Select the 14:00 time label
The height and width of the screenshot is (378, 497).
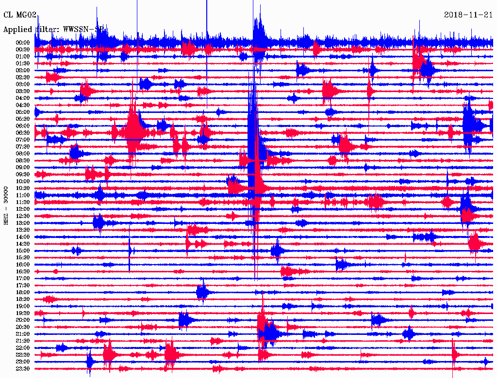click(x=23, y=237)
